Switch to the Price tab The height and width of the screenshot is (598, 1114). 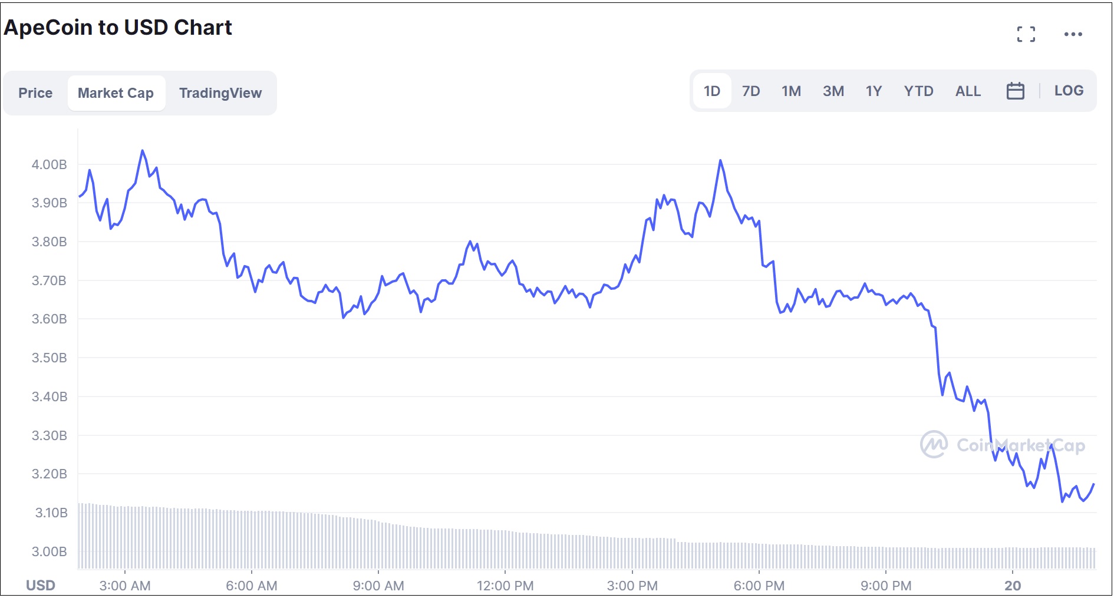35,92
